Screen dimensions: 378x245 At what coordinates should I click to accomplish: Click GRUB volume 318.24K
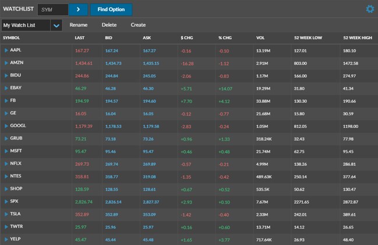[264, 139]
